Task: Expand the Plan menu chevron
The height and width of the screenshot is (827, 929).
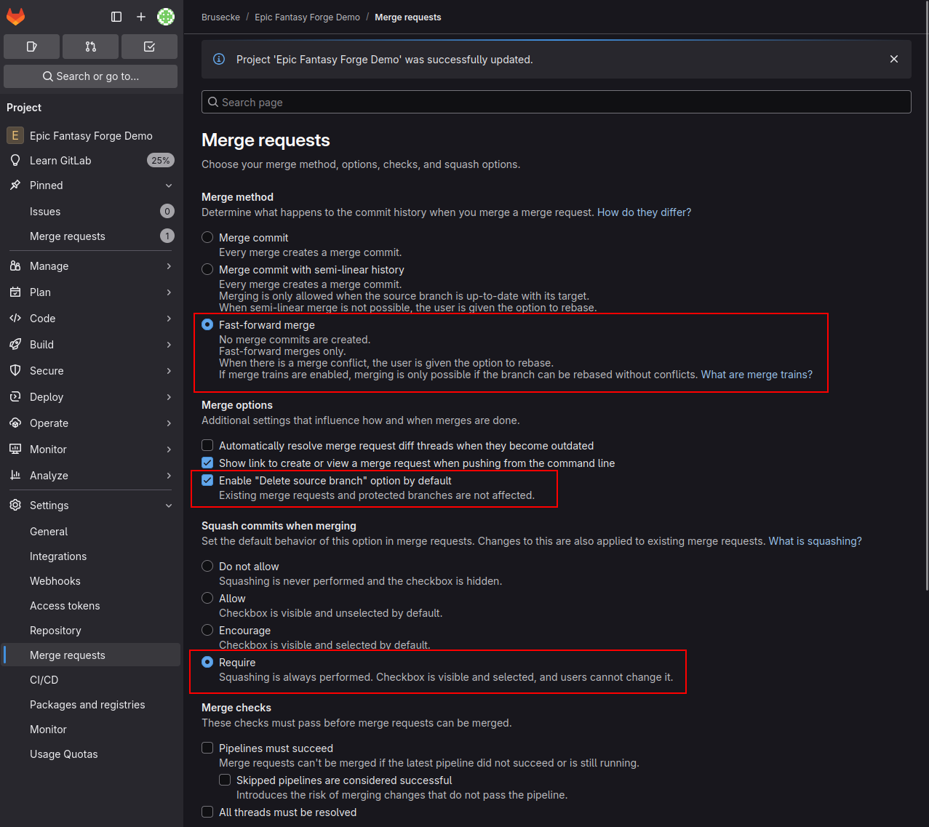Action: pyautogui.click(x=169, y=292)
